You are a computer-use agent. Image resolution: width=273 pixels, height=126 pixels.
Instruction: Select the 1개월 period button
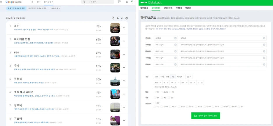(162, 77)
